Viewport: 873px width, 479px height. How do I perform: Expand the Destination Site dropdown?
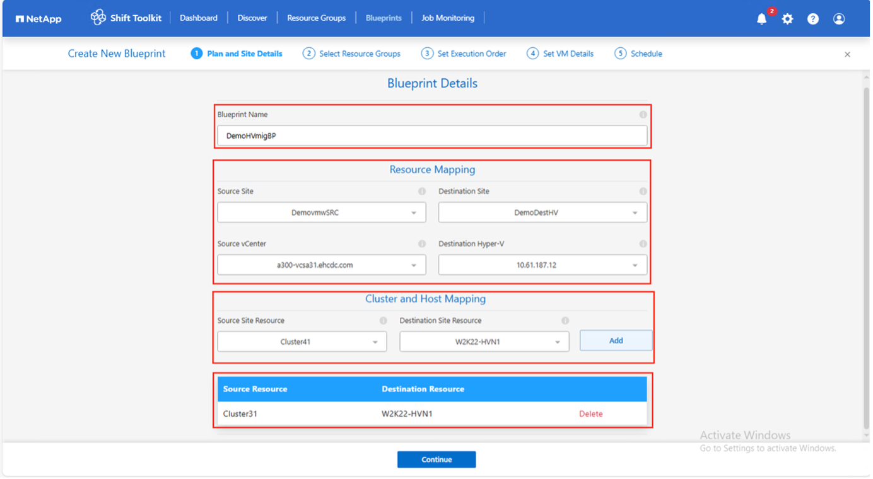[x=542, y=213]
